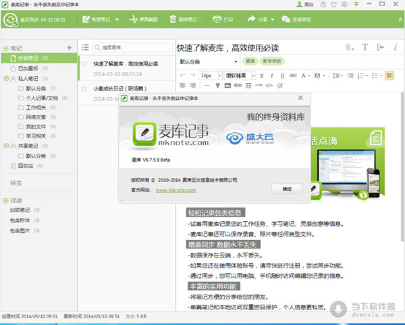Open the dropdown arrow beside 新建笔记

pos(117,20)
